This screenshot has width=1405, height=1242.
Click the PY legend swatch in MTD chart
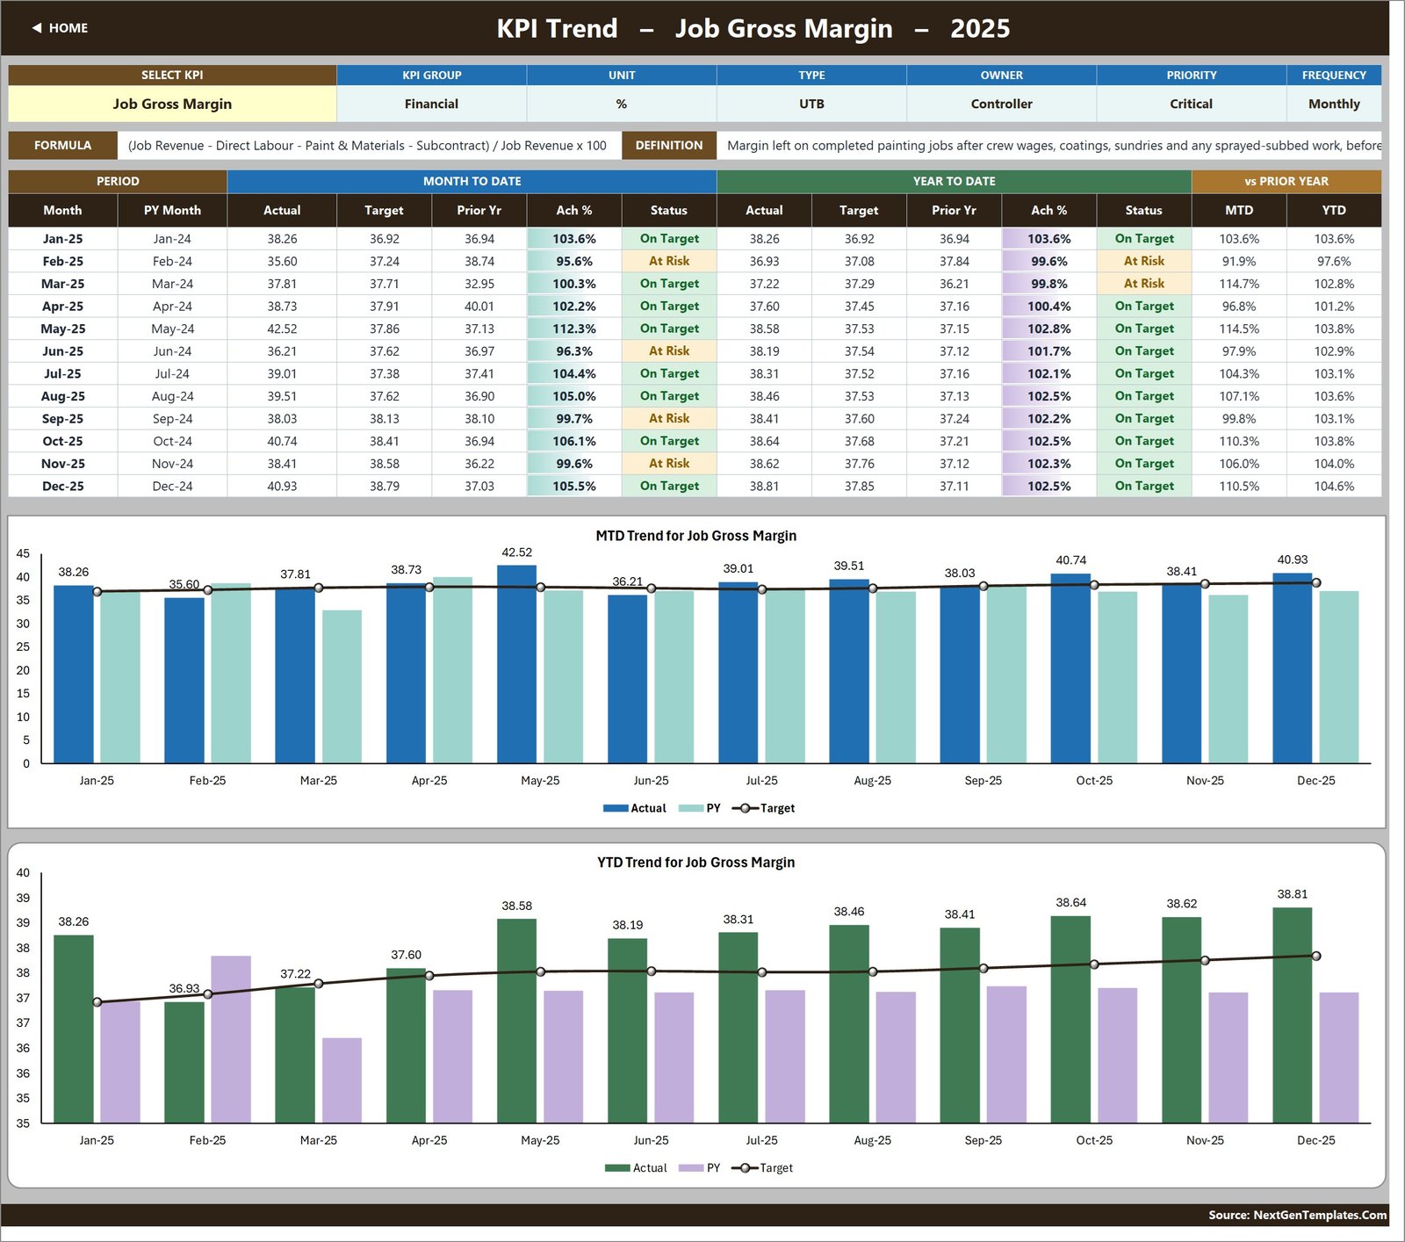click(691, 808)
